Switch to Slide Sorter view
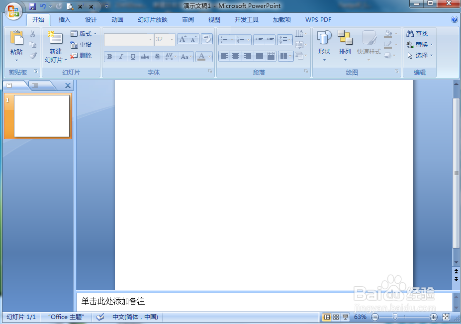Image resolution: width=461 pixels, height=324 pixels. (336, 317)
